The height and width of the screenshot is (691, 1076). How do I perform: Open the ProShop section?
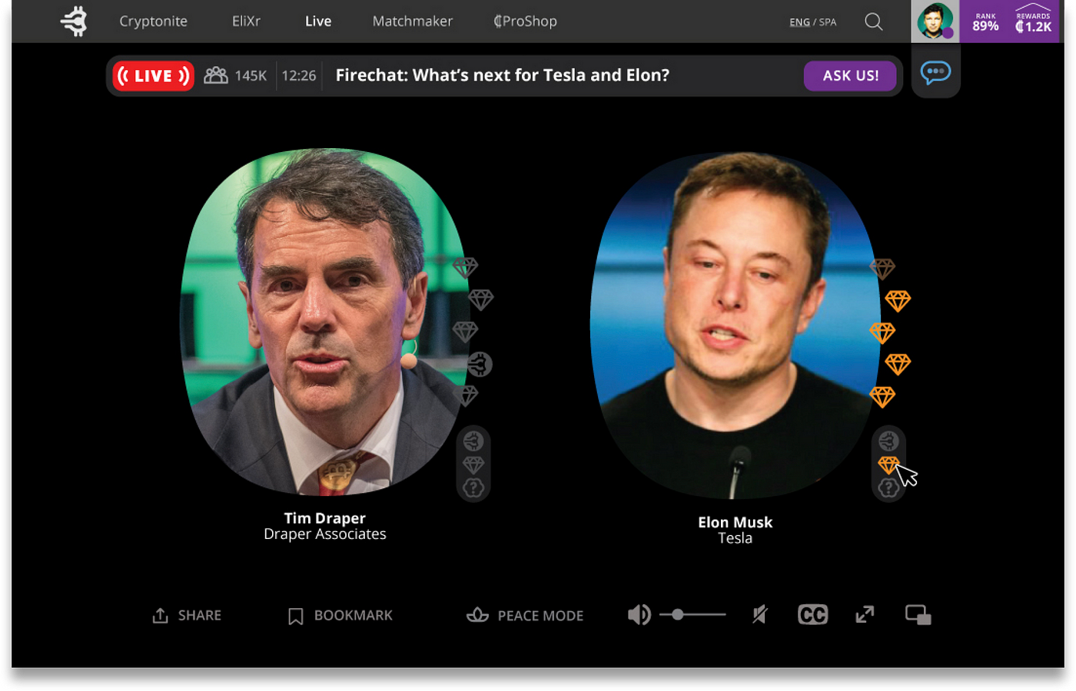(x=525, y=21)
